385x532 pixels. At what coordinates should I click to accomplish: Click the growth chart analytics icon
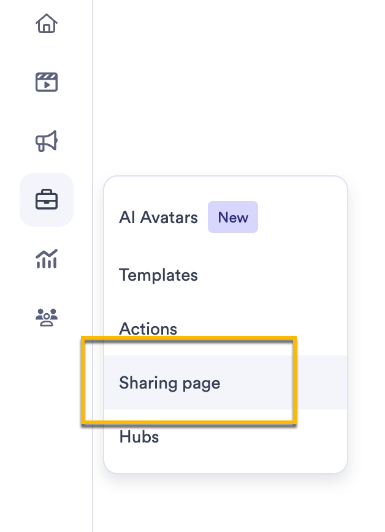tap(47, 258)
